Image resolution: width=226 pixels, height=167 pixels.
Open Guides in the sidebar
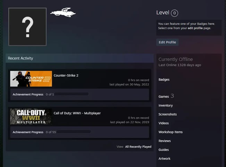tap(164, 150)
